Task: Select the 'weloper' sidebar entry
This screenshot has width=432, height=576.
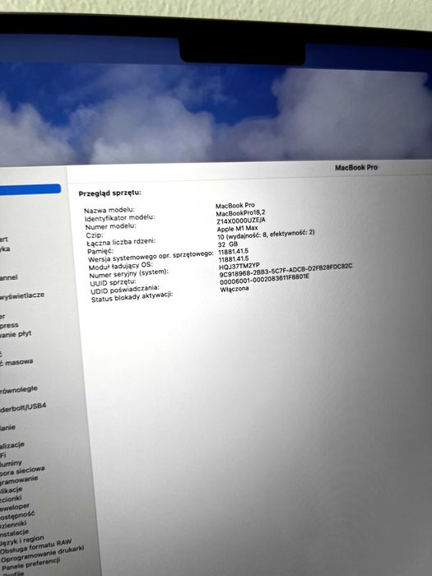Action: tap(15, 507)
